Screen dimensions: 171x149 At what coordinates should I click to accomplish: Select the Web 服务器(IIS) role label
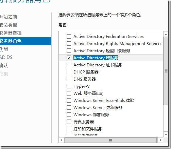pos(88,93)
